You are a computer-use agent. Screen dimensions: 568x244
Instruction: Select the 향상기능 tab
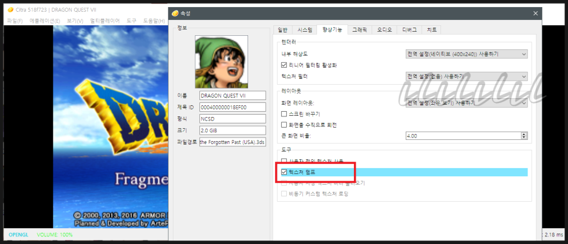pos(332,29)
